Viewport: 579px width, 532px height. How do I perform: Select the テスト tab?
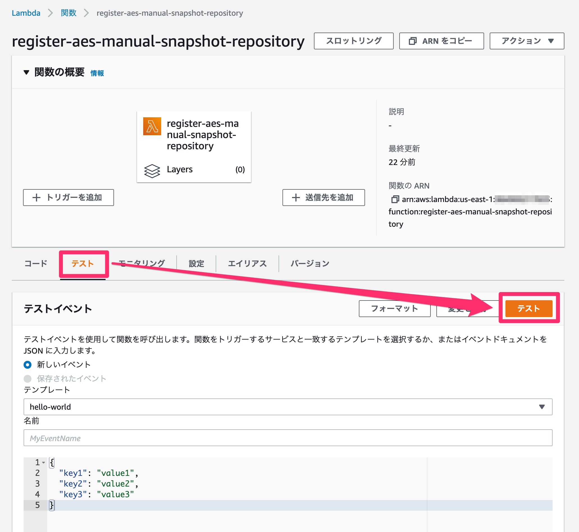[83, 263]
